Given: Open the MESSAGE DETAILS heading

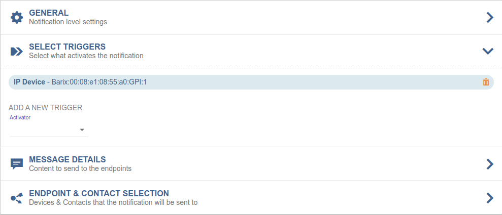Looking at the screenshot, I should point(67,159).
